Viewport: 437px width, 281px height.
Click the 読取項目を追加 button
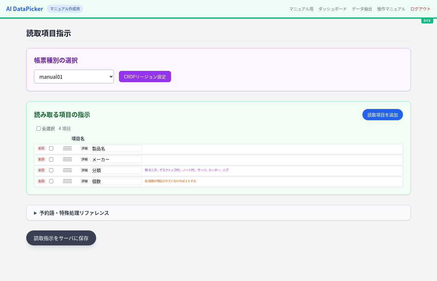point(382,115)
